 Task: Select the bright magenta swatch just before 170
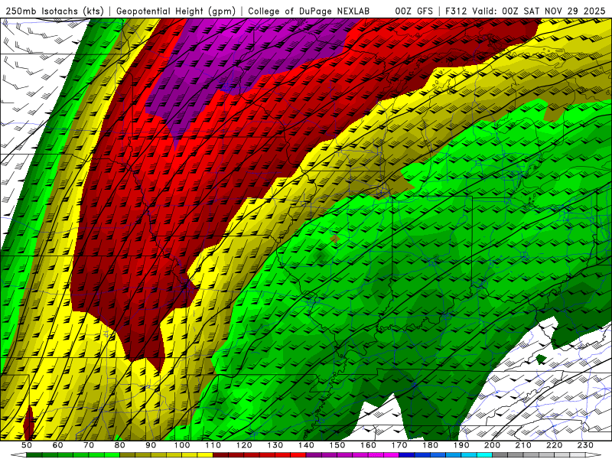[x=391, y=455]
